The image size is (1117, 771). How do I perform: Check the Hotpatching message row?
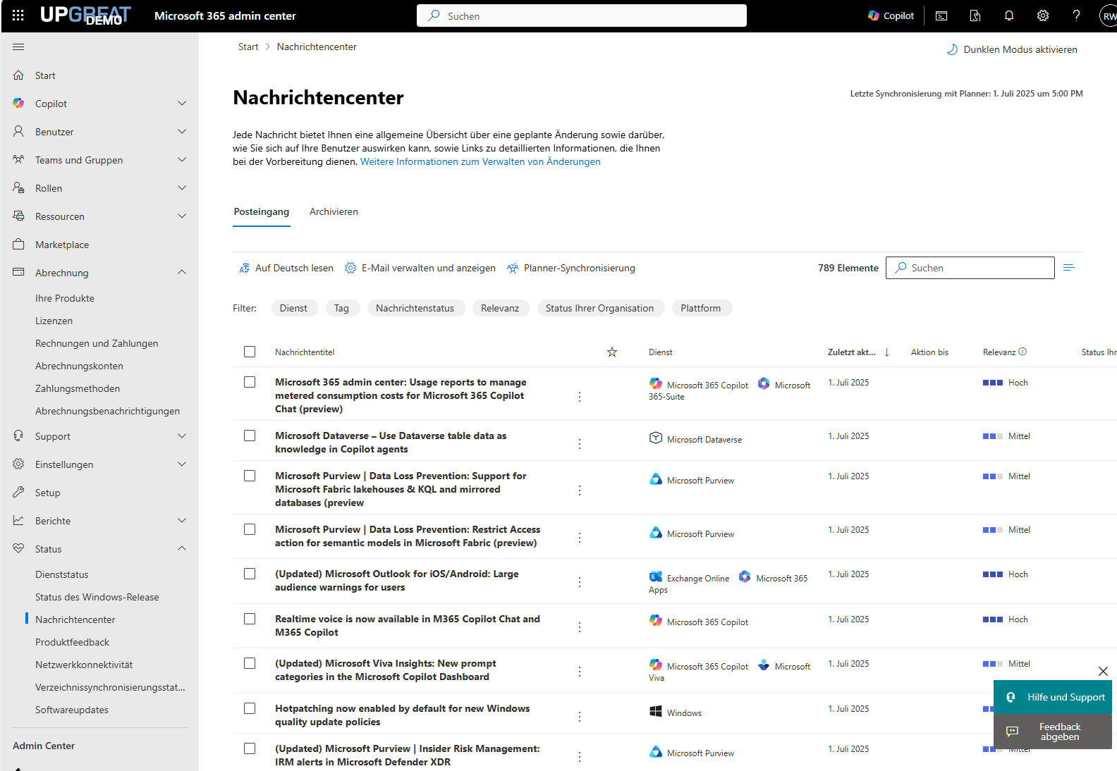(250, 708)
